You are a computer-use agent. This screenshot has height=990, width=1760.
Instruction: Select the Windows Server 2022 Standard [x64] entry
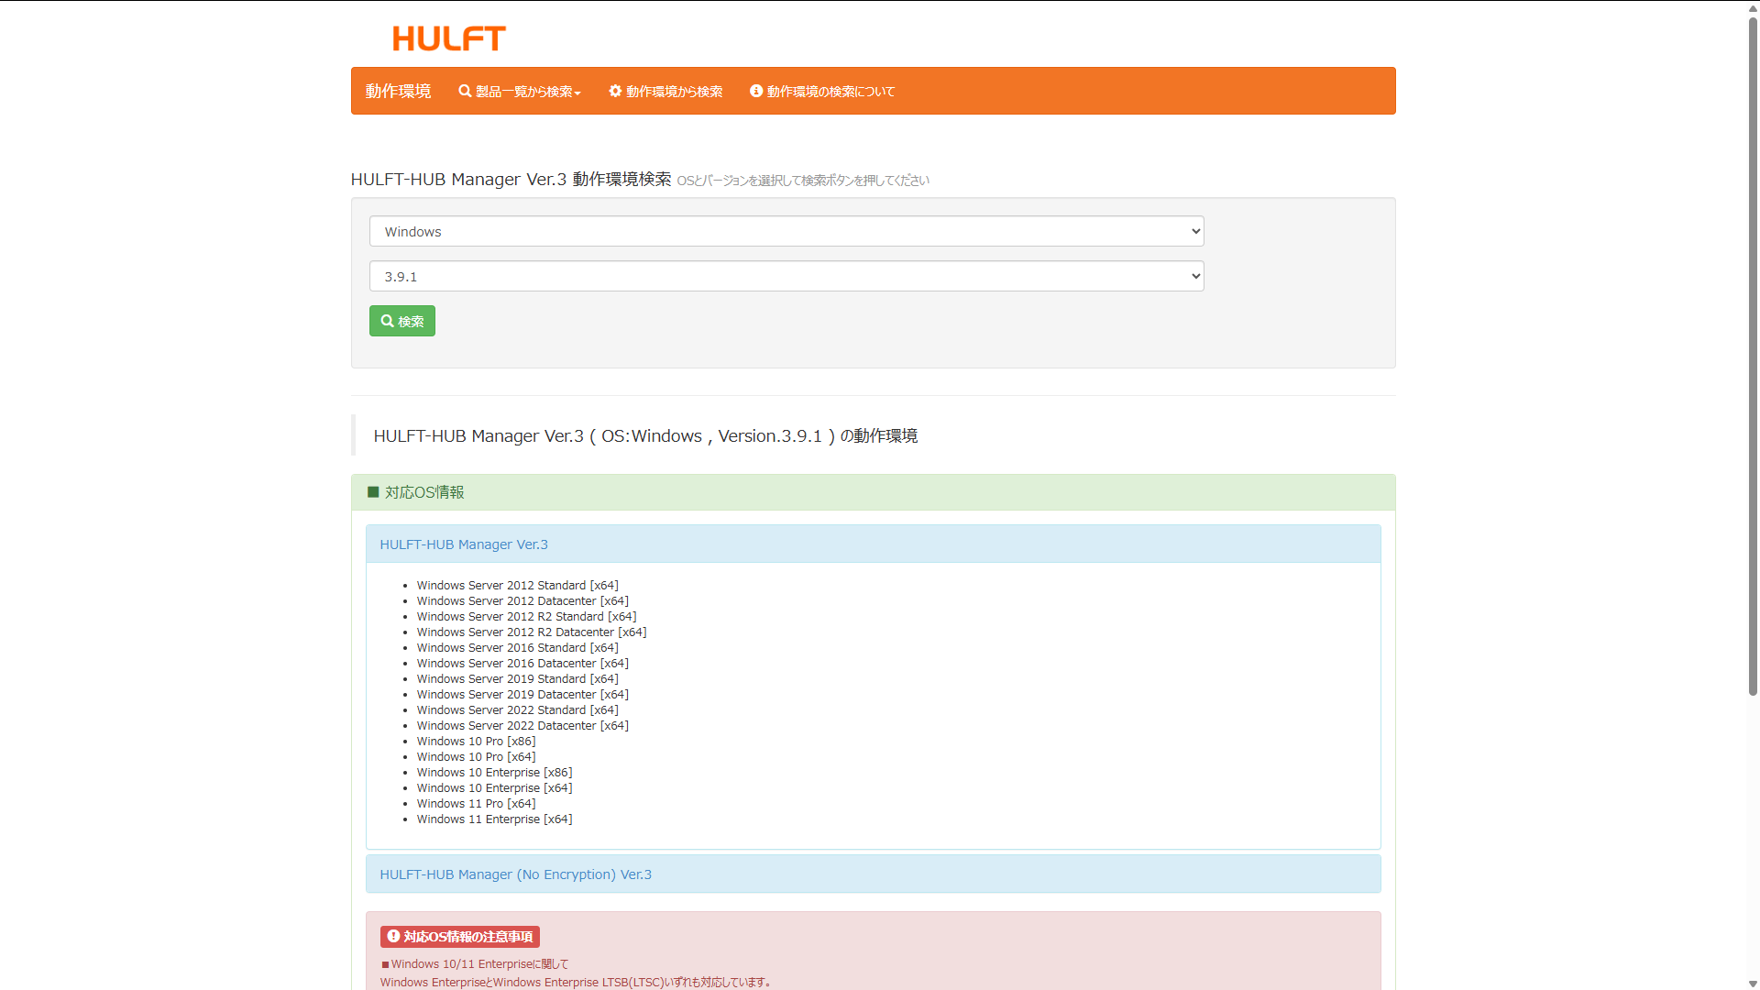[x=518, y=709]
